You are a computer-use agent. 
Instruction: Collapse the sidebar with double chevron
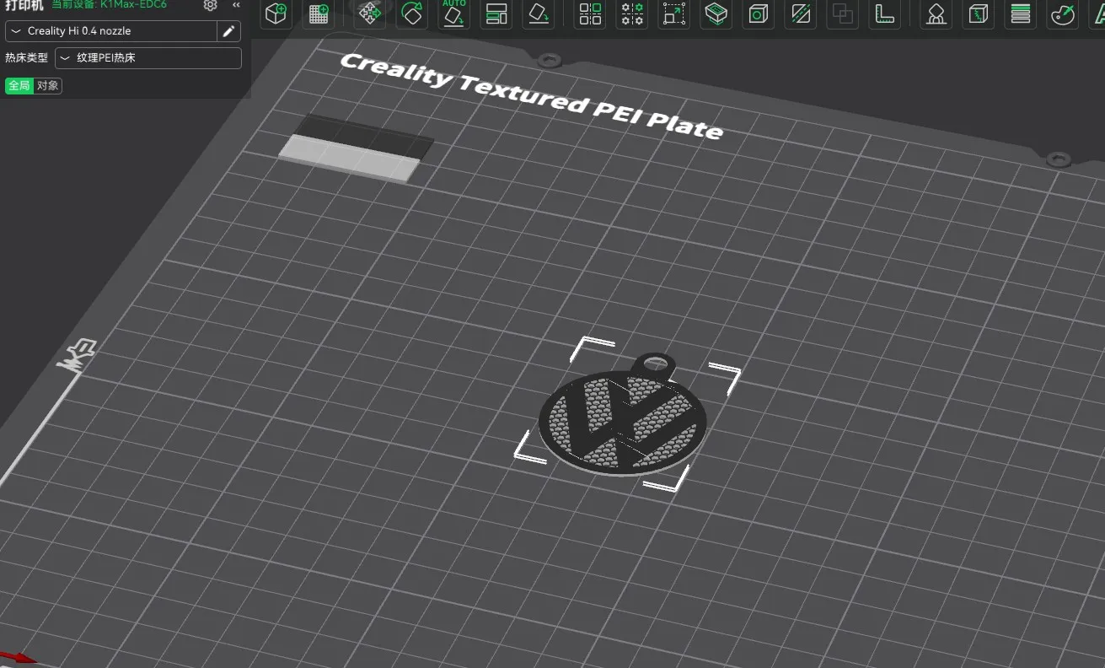click(x=237, y=5)
